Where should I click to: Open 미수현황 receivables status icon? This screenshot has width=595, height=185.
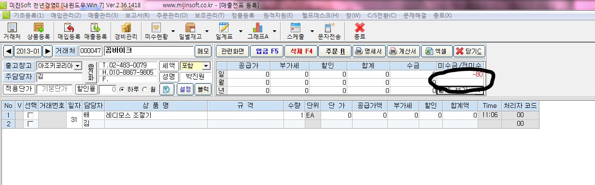click(156, 31)
